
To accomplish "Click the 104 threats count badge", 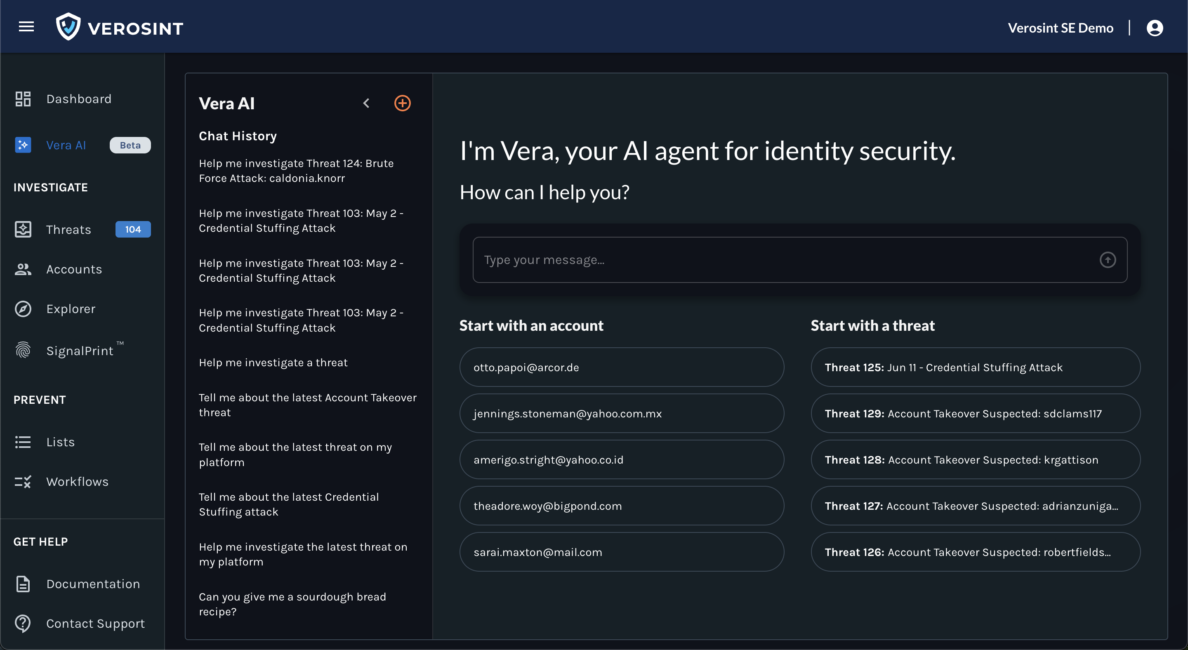I will click(133, 229).
